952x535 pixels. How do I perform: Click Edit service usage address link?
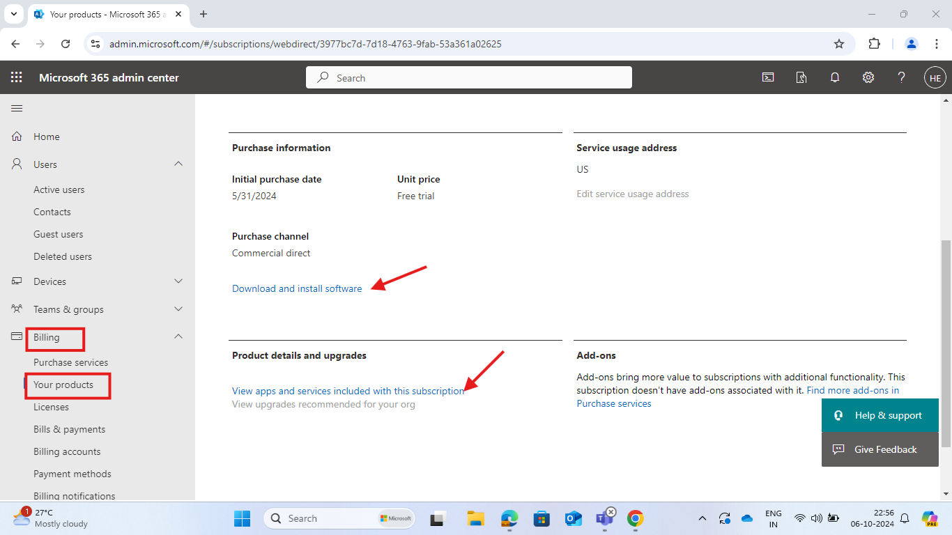[633, 194]
